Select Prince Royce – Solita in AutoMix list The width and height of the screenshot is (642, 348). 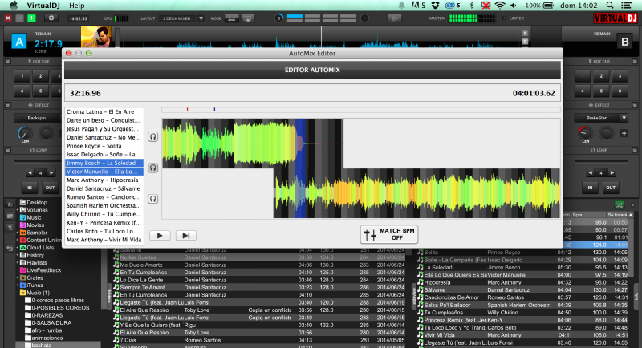(x=104, y=146)
